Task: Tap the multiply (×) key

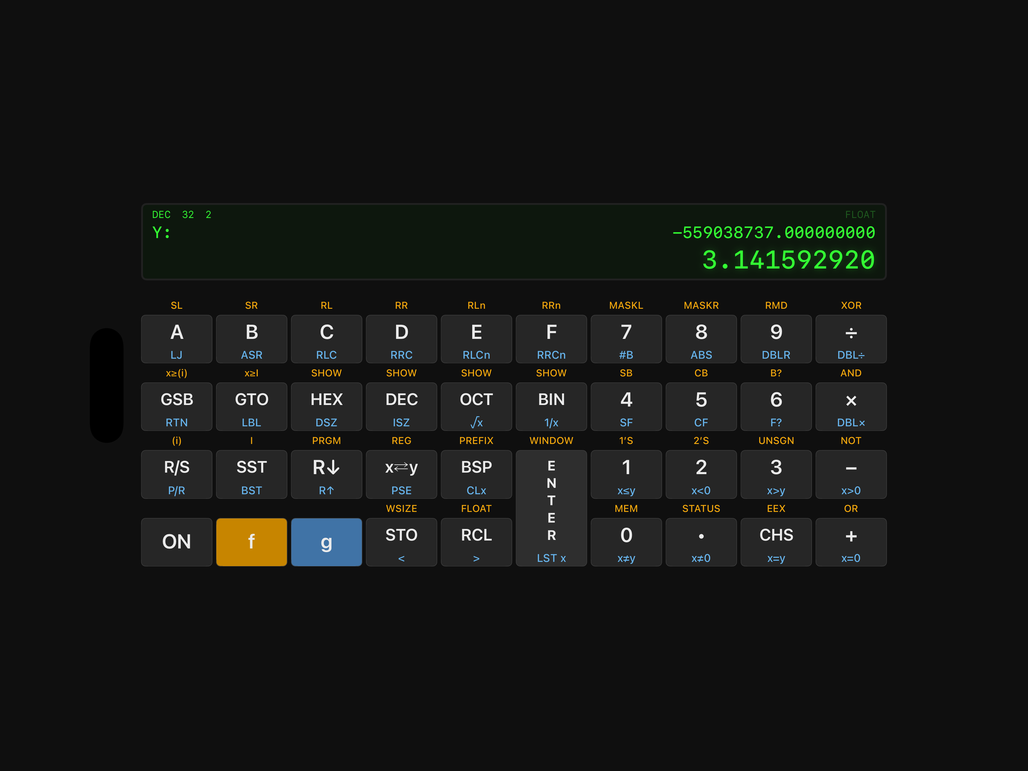Action: coord(850,407)
